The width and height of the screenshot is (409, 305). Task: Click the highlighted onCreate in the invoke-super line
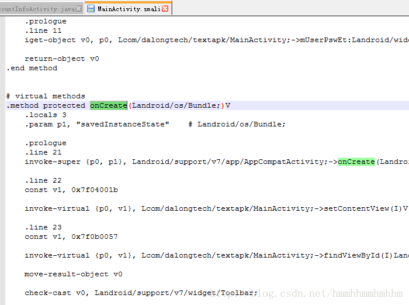(x=356, y=162)
